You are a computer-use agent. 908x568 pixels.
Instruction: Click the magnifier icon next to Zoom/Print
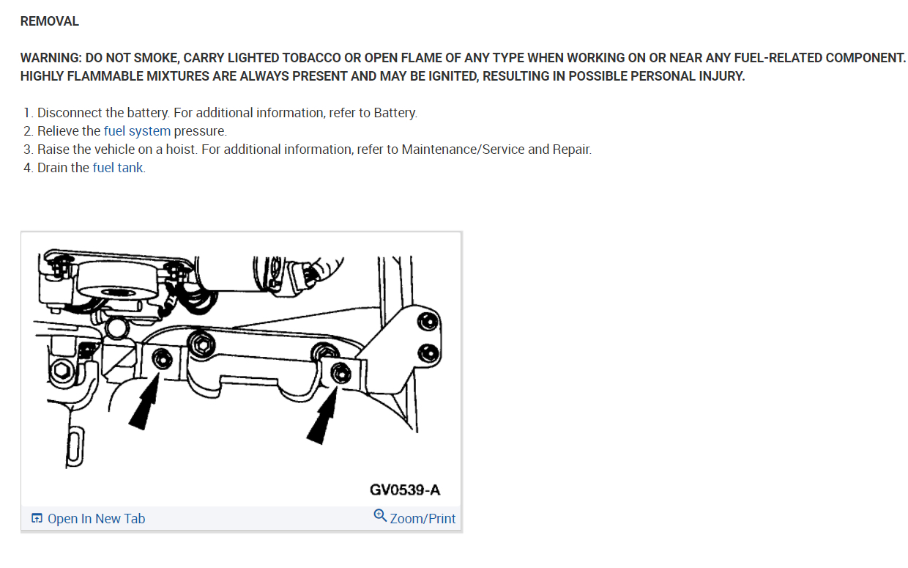pos(380,515)
